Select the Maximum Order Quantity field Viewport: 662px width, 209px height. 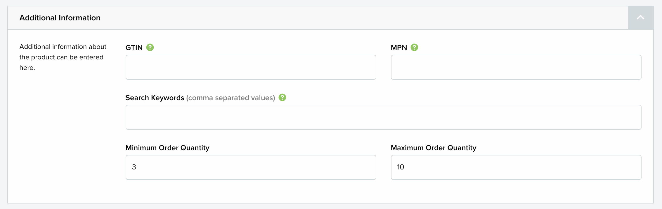(x=516, y=167)
